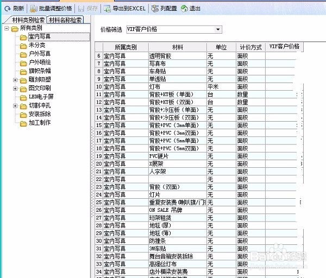This screenshot has height=278, width=326.
Task: Expand the 雕刻吸塑 category
Action: [x=15, y=80]
